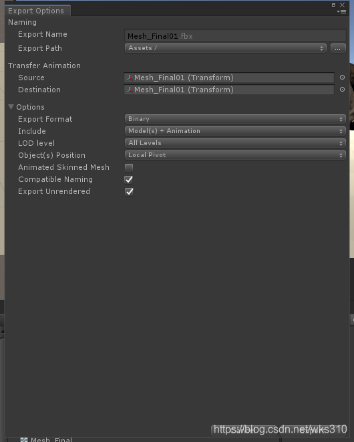
Task: Click the browse '...' button for Export Path
Action: [x=338, y=48]
